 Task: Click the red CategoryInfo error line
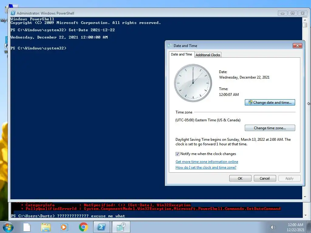click(106, 205)
